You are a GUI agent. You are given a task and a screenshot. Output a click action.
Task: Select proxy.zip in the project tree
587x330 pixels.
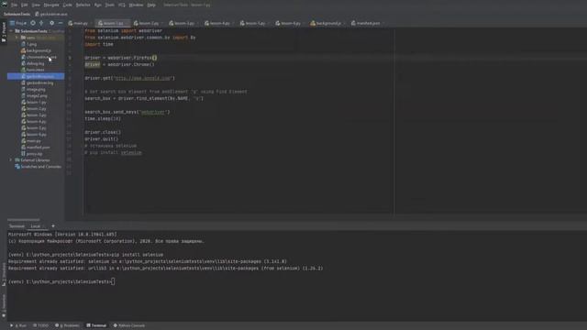point(32,153)
